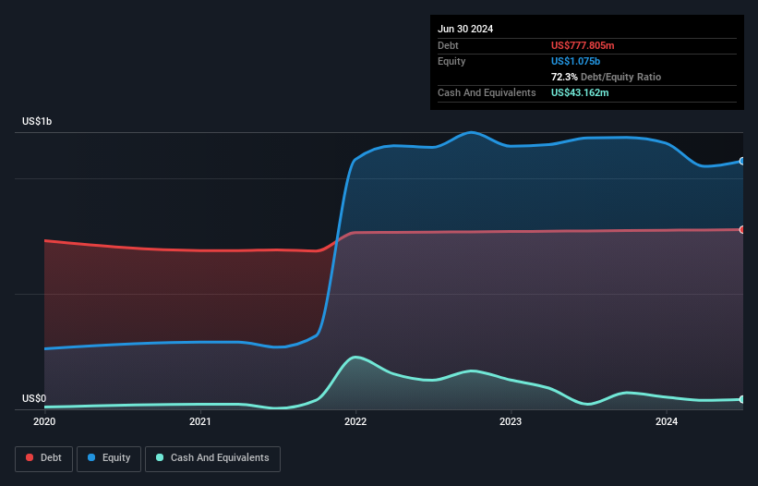The image size is (758, 486).
Task: Click Cash And Equivalents label in tooltip
Action: (487, 92)
